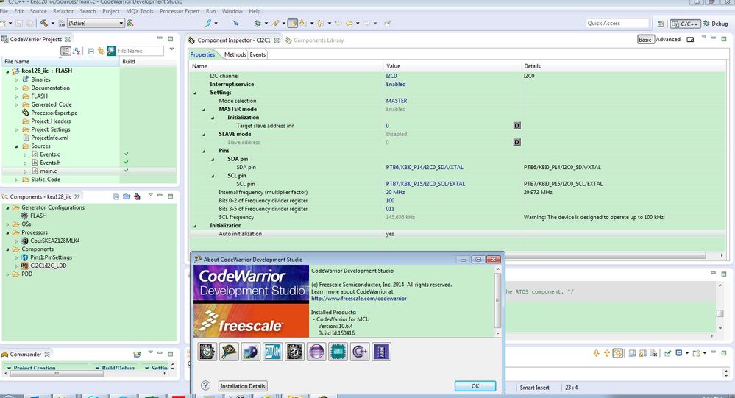
Task: Open the freescale.com/codewarrior link
Action: click(x=358, y=299)
